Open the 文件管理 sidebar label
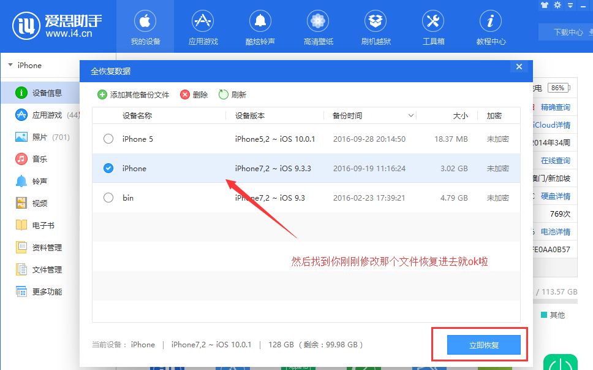The image size is (593, 370). 47,269
